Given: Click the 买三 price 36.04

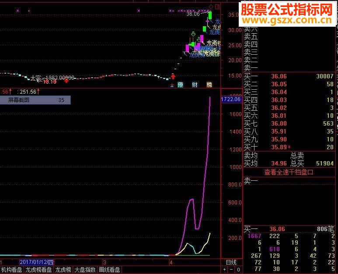Looking at the screenshot, I should click(279, 92).
